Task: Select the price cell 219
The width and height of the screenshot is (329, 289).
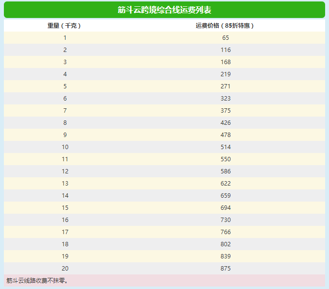Action: [225, 74]
